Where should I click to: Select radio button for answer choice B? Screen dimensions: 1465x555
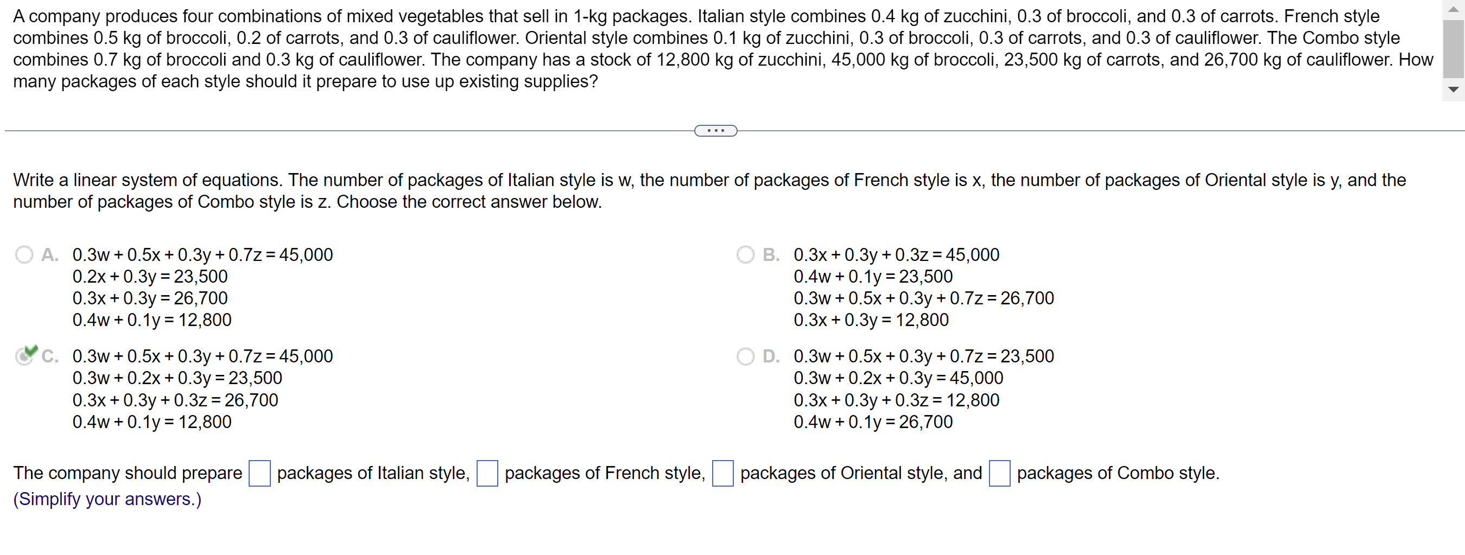click(x=745, y=254)
